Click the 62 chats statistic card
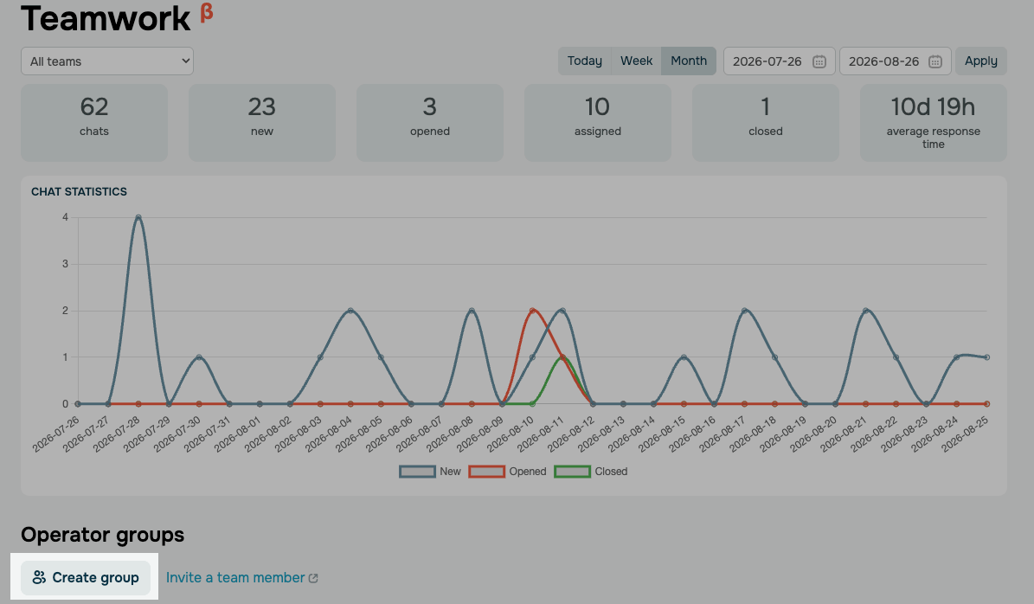This screenshot has width=1034, height=604. point(94,123)
